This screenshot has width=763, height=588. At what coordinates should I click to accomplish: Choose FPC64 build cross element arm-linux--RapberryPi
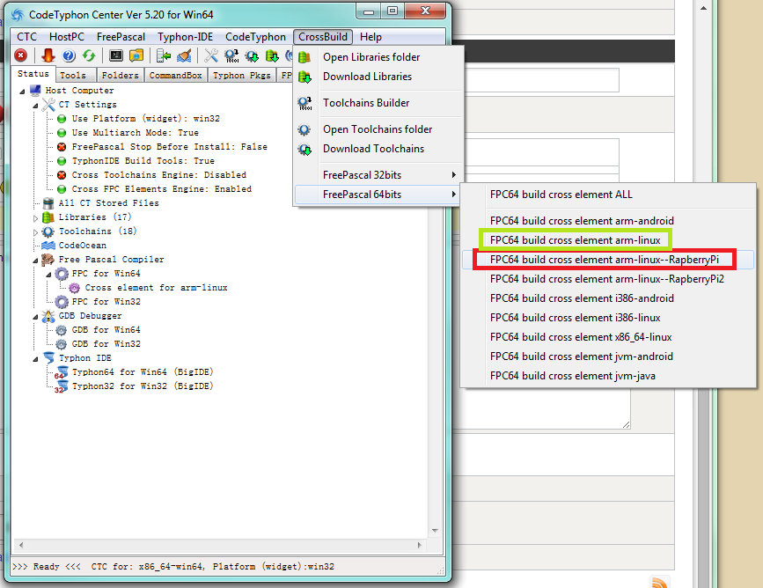click(608, 260)
